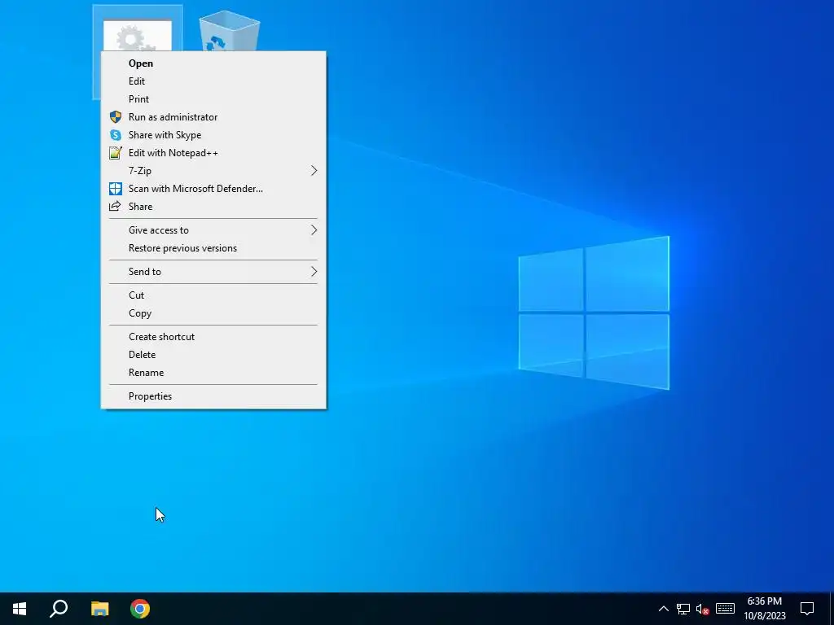Viewport: 834px width, 625px height.
Task: Show hidden system tray icons
Action: (x=663, y=609)
